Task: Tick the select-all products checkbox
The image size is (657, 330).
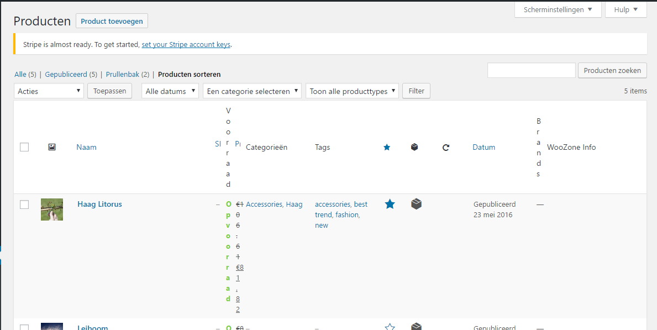Action: (x=24, y=147)
